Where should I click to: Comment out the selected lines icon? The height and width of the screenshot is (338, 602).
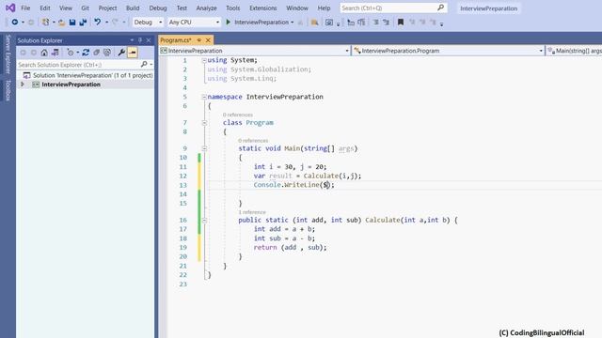[x=376, y=23]
